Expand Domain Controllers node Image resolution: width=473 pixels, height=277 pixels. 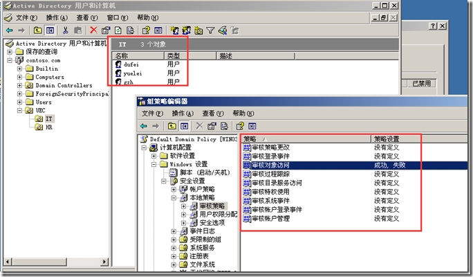coord(19,85)
